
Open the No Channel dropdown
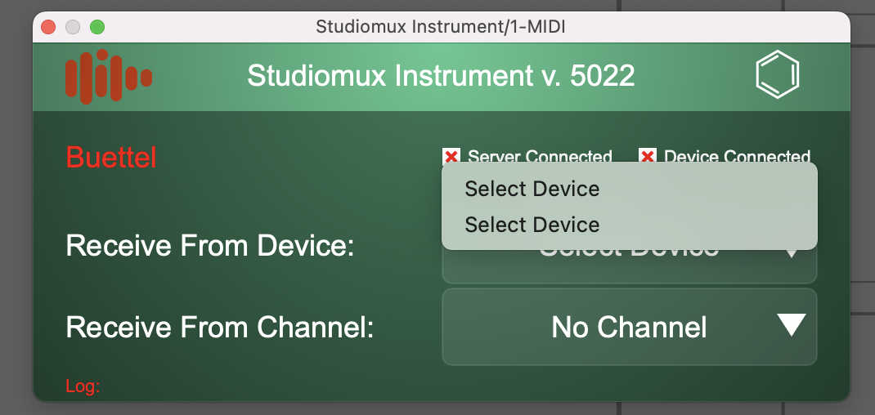point(629,327)
